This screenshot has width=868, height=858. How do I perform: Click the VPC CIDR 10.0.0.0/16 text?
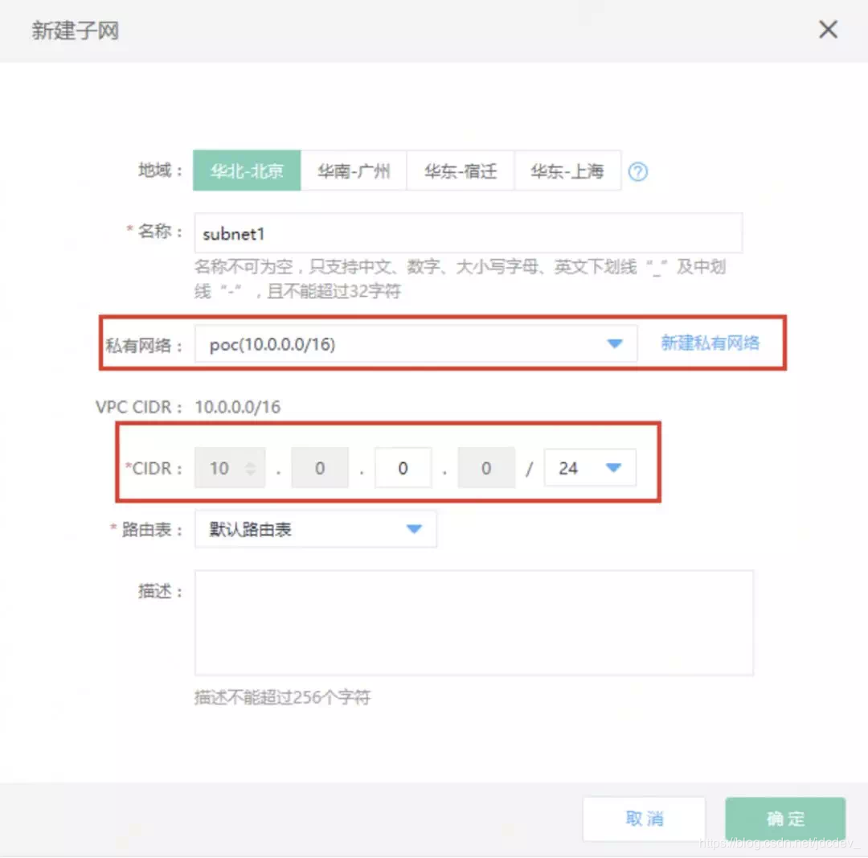(x=237, y=407)
